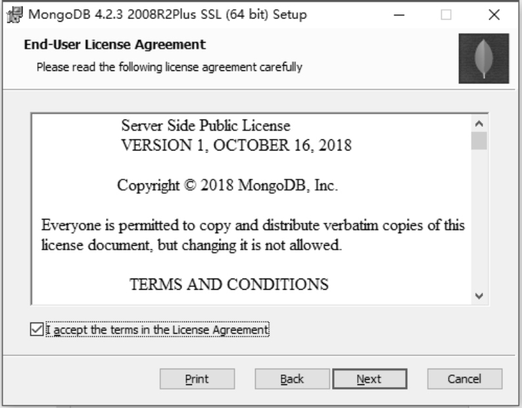The image size is (522, 408).
Task: Click the license scrollbar down arrow
Action: (479, 296)
